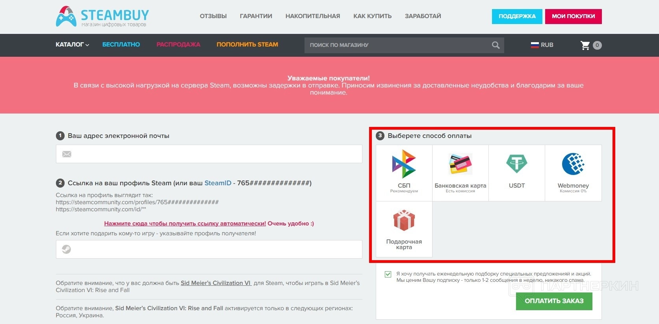Open the ОТЗЫВЫ menu item
Viewport: 659px width, 324px height.
[x=213, y=16]
